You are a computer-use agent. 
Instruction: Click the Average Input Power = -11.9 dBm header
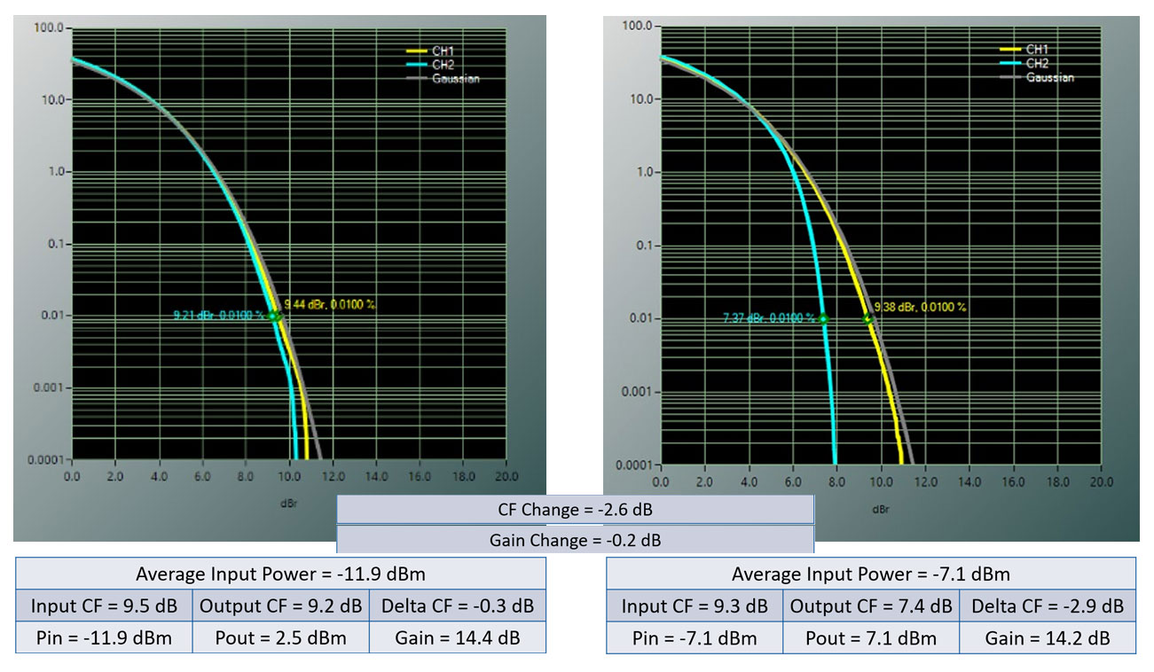click(280, 574)
